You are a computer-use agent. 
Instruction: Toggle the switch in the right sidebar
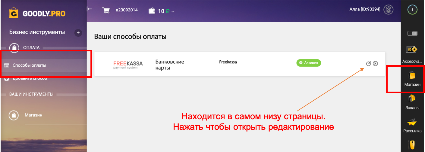[412, 33]
